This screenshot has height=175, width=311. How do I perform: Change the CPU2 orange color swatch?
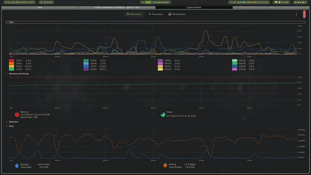tap(11, 64)
